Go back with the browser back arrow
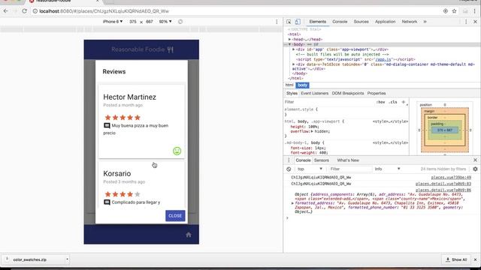The image size is (481, 270). tap(5, 11)
